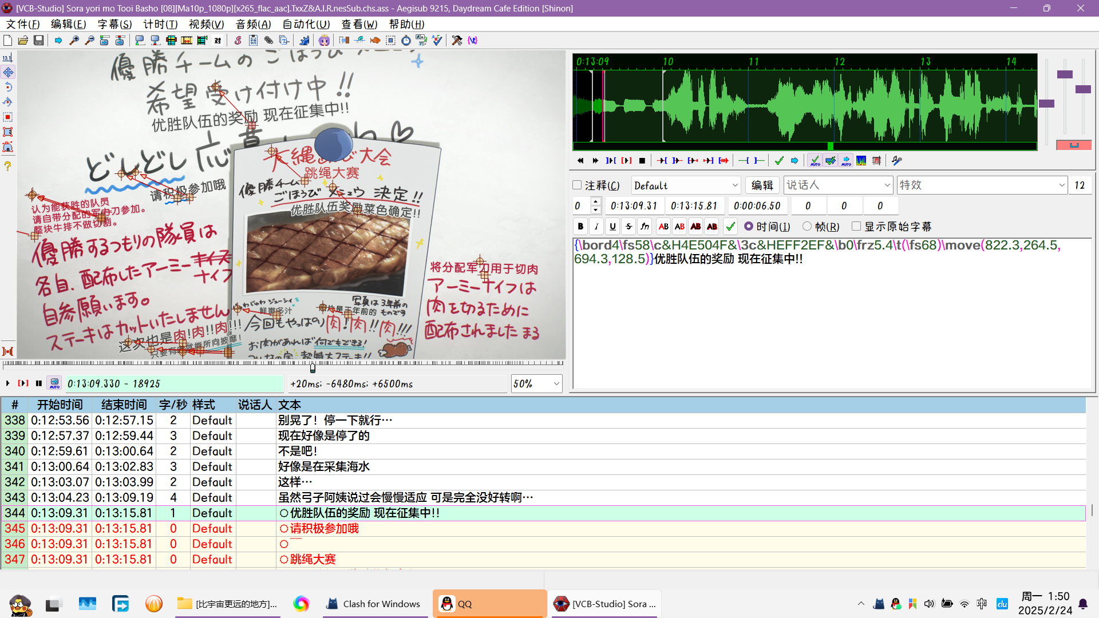Open Clash for Windows from taskbar
This screenshot has width=1099, height=618.
[x=375, y=604]
